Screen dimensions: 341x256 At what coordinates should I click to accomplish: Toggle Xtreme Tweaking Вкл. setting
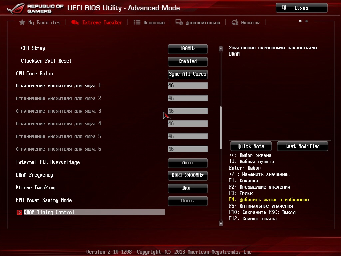tap(187, 188)
